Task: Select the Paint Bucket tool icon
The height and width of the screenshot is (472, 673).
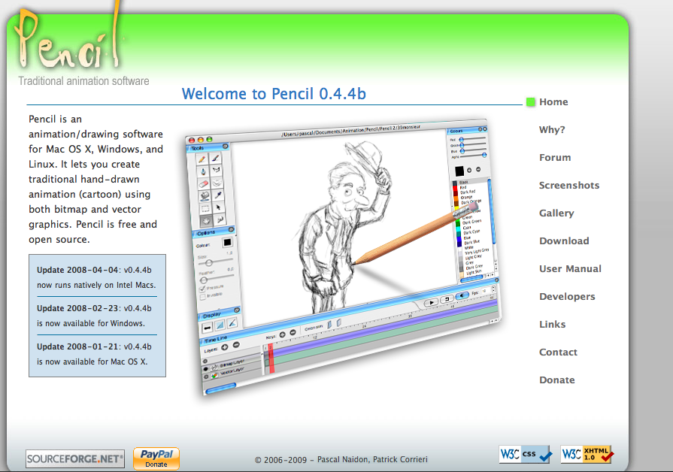Action: [x=205, y=196]
